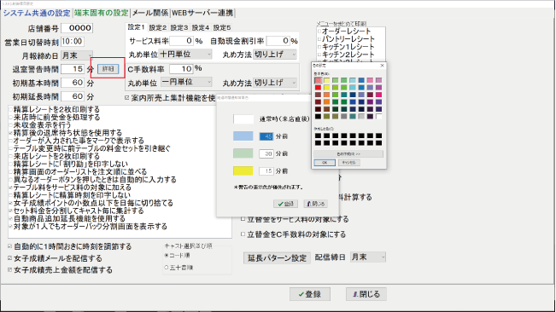Image resolution: width=556 pixels, height=312 pixels.
Task: Click the サービス料率 percent field
Action: click(x=182, y=41)
